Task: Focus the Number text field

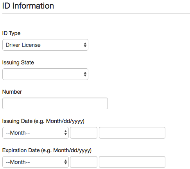Action: pyautogui.click(x=55, y=103)
